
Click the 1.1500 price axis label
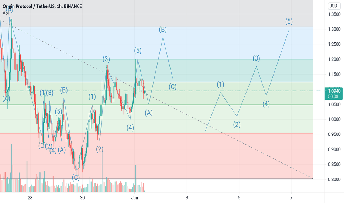[x=334, y=75]
